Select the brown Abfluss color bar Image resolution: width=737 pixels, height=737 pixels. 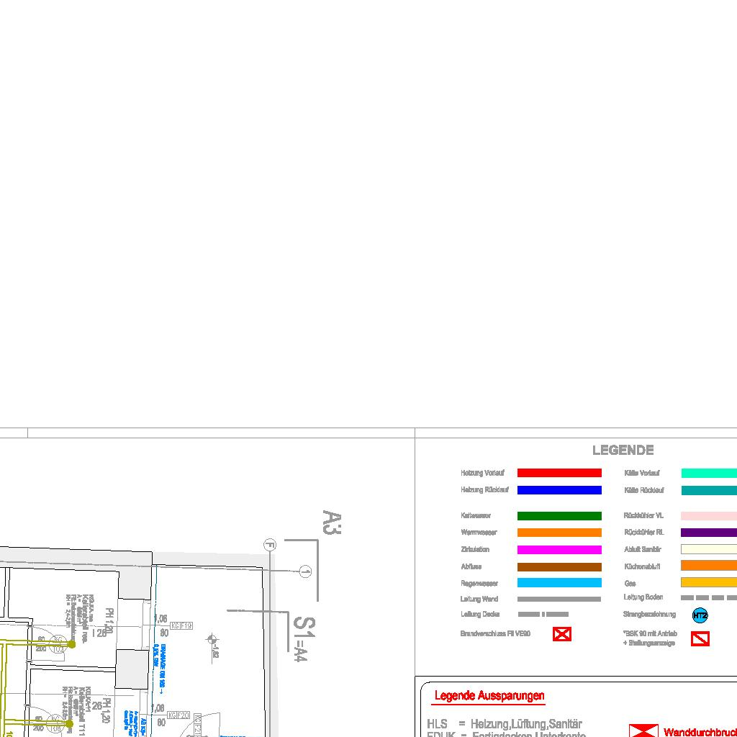pyautogui.click(x=559, y=567)
